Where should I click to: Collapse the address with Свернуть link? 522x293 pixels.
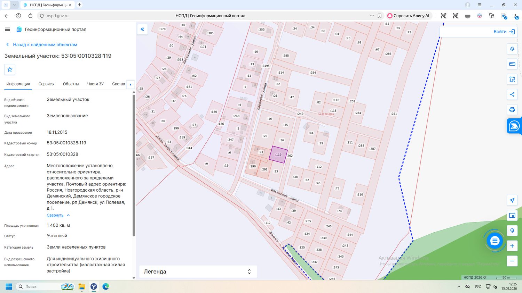point(55,215)
